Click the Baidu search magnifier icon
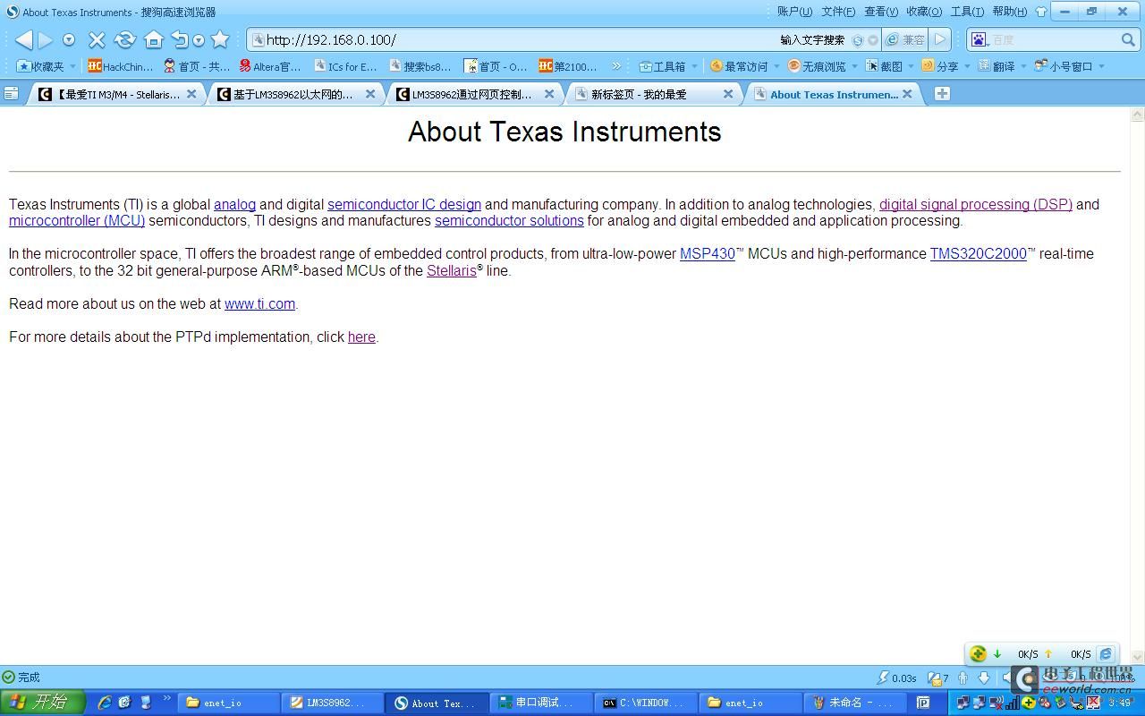Screen dimensions: 1145x716 click(x=1128, y=39)
